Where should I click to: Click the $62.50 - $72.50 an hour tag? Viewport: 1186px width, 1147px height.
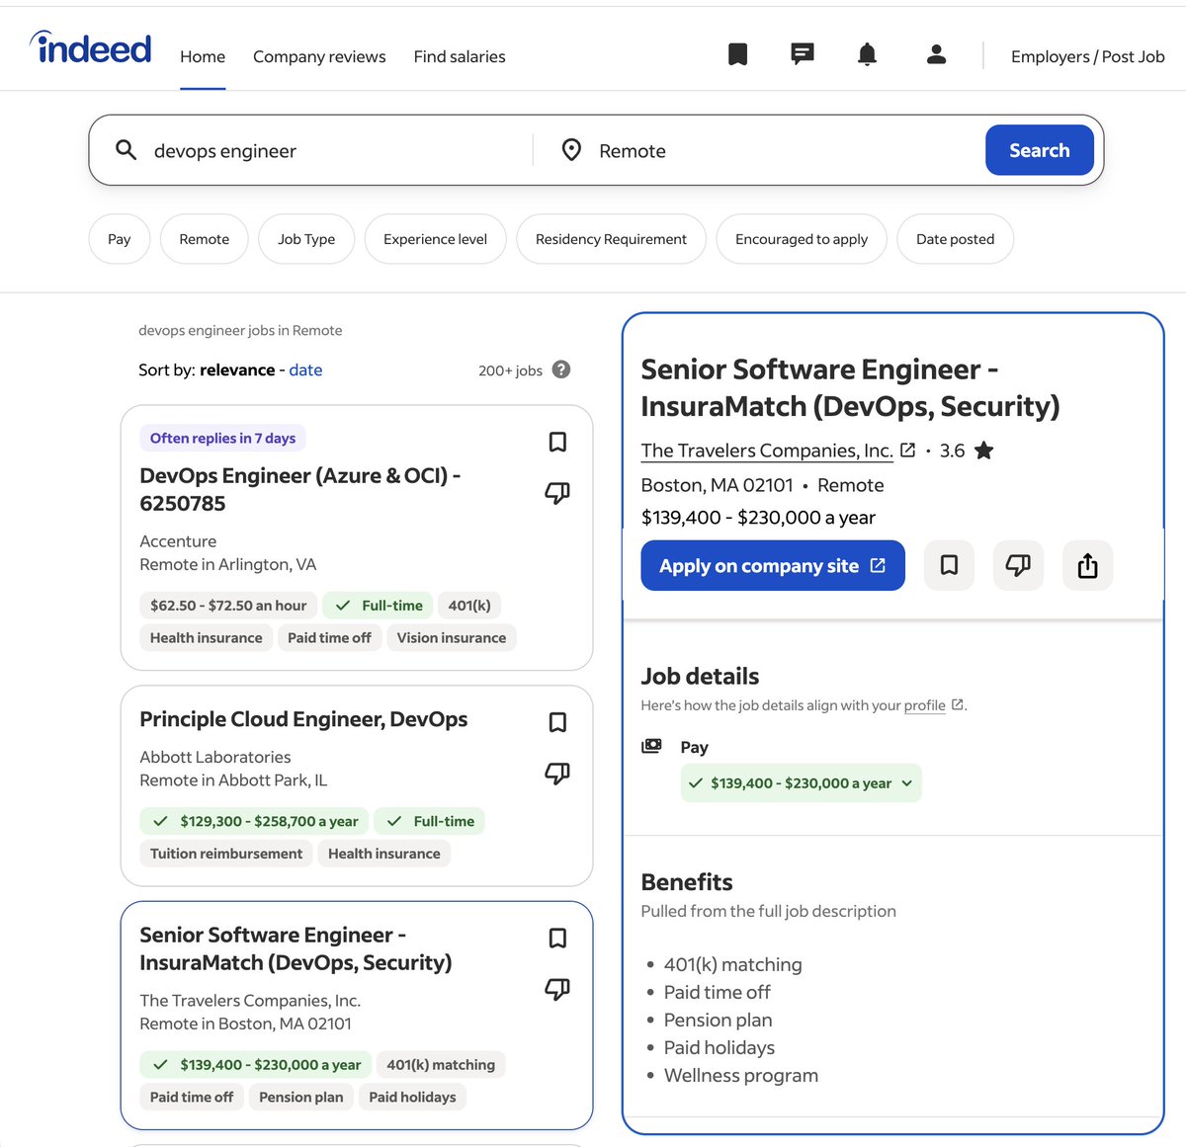pos(228,605)
